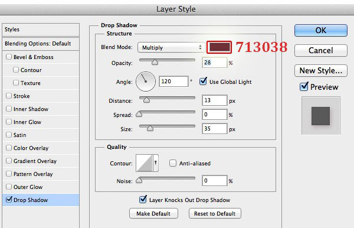354x228 pixels.
Task: Enable Color Overlay checkbox
Action: [x=9, y=148]
